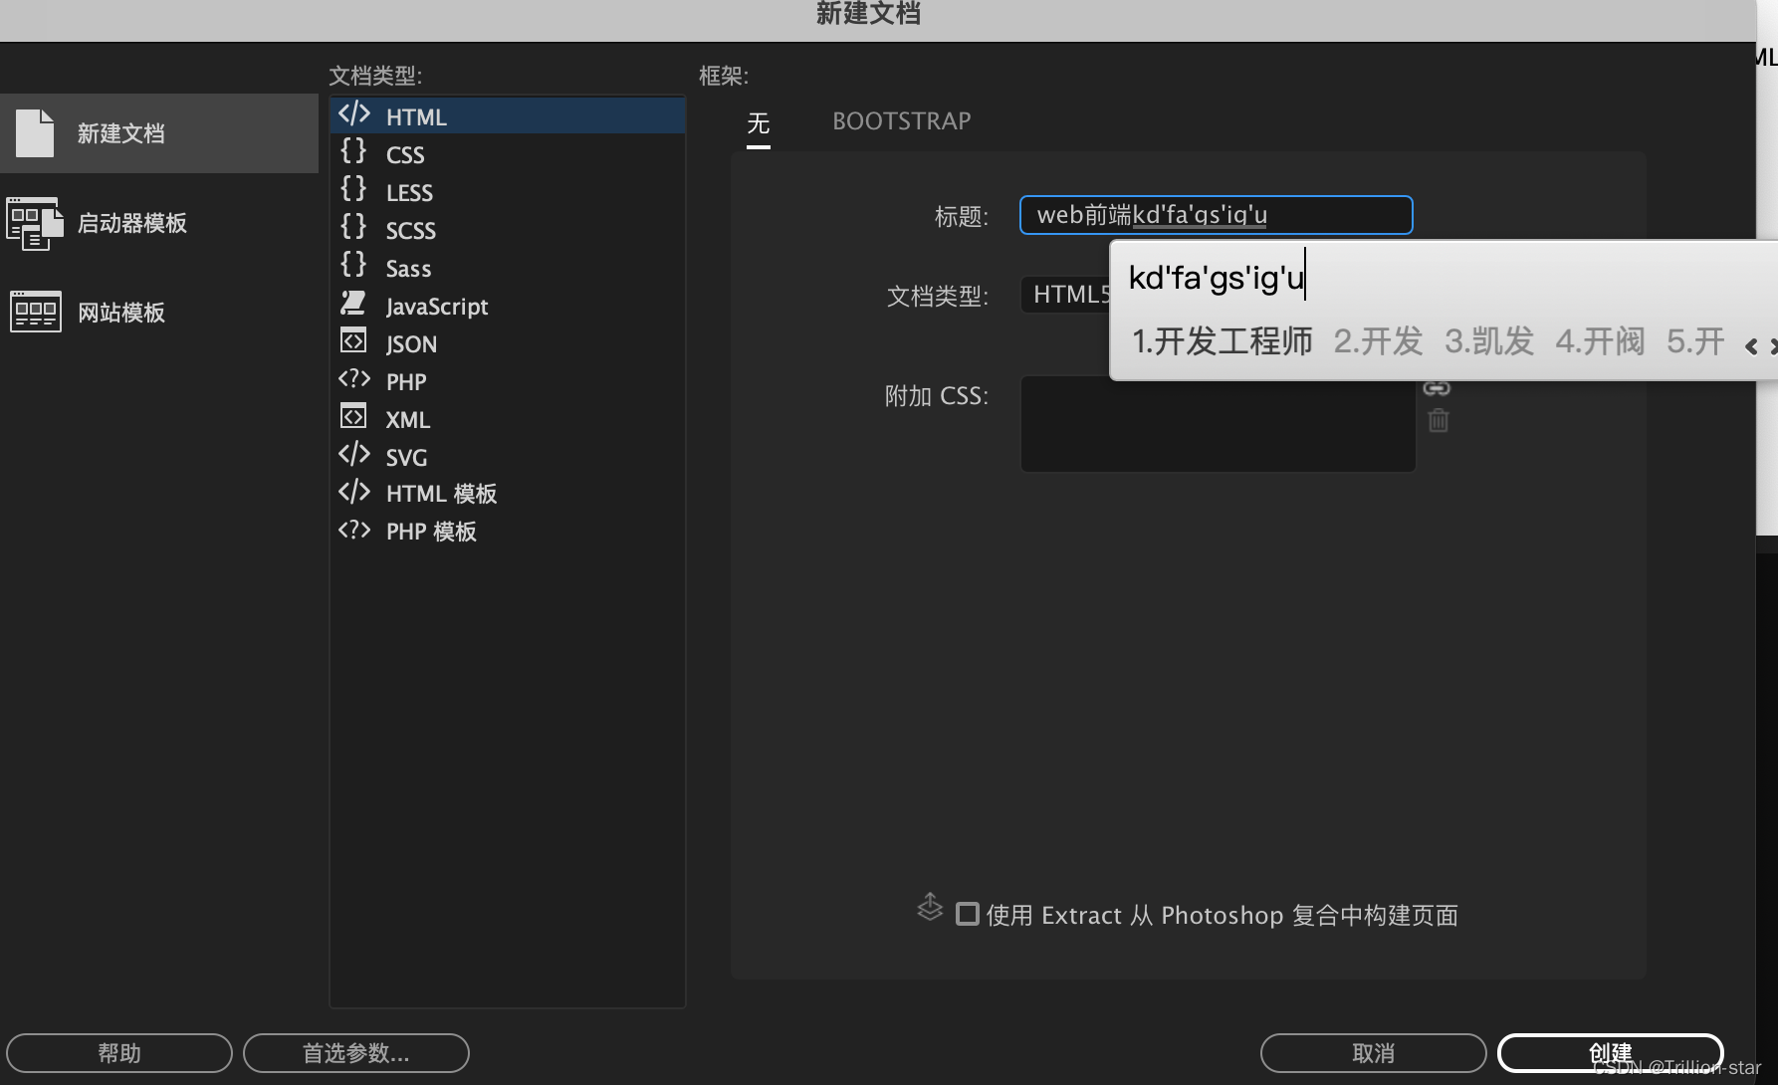Select the New Document page icon

coord(35,133)
